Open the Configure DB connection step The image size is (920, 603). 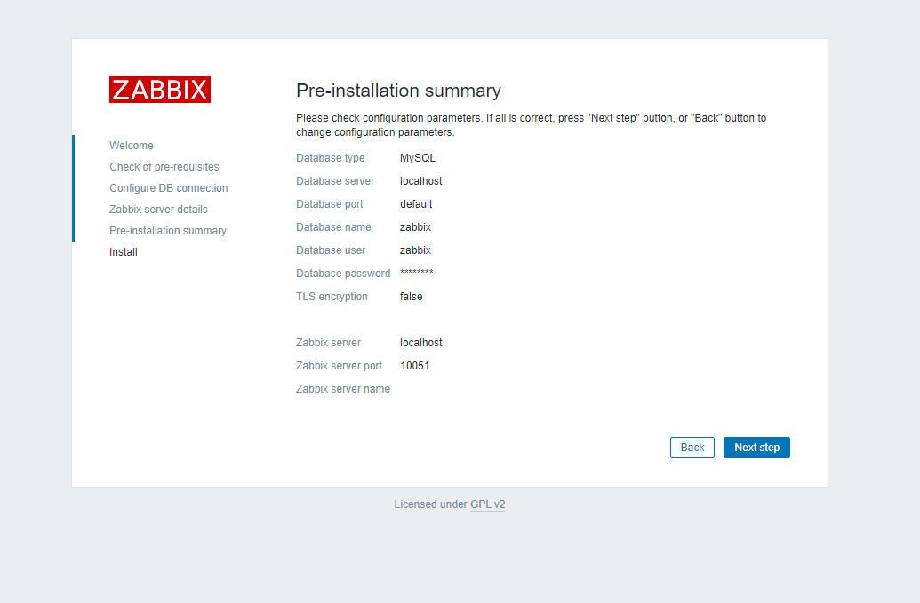pos(168,187)
